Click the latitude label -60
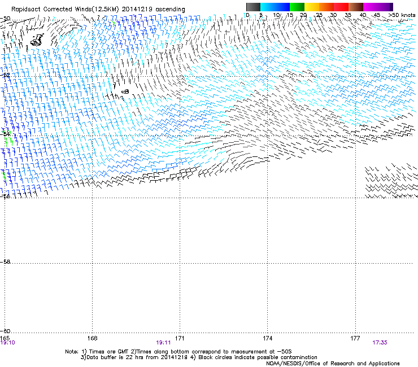 coord(5,331)
